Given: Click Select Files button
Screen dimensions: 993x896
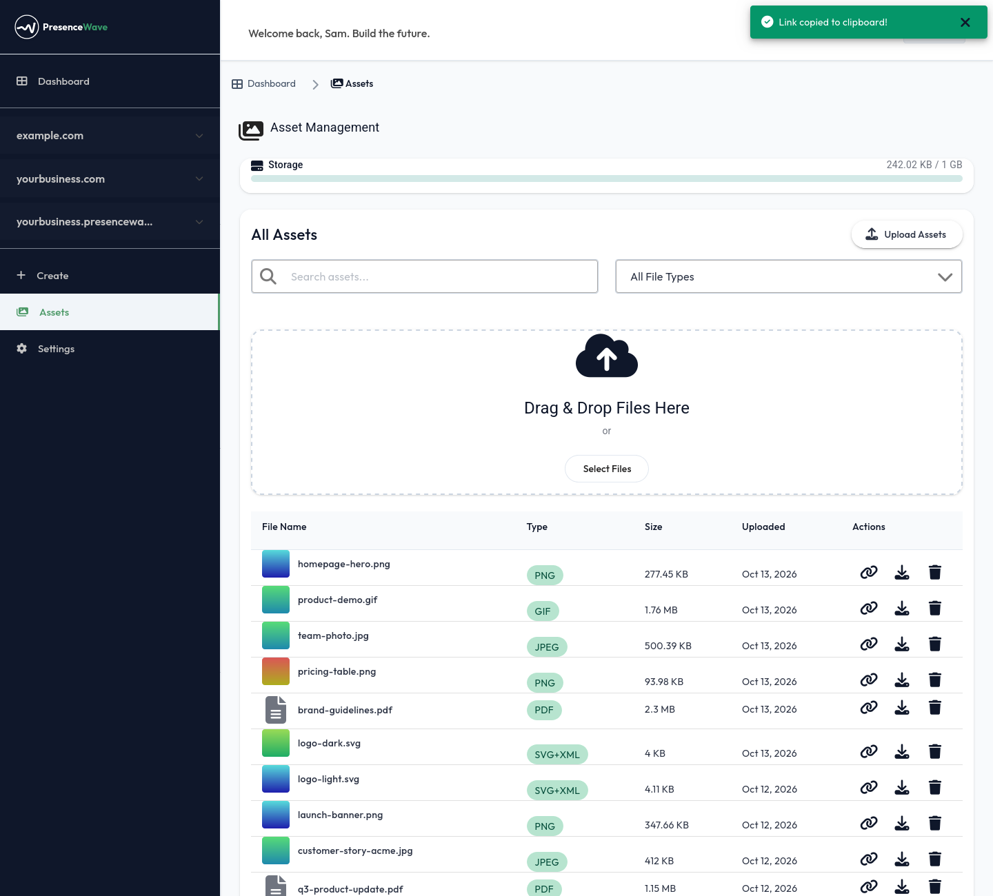Looking at the screenshot, I should click(607, 469).
